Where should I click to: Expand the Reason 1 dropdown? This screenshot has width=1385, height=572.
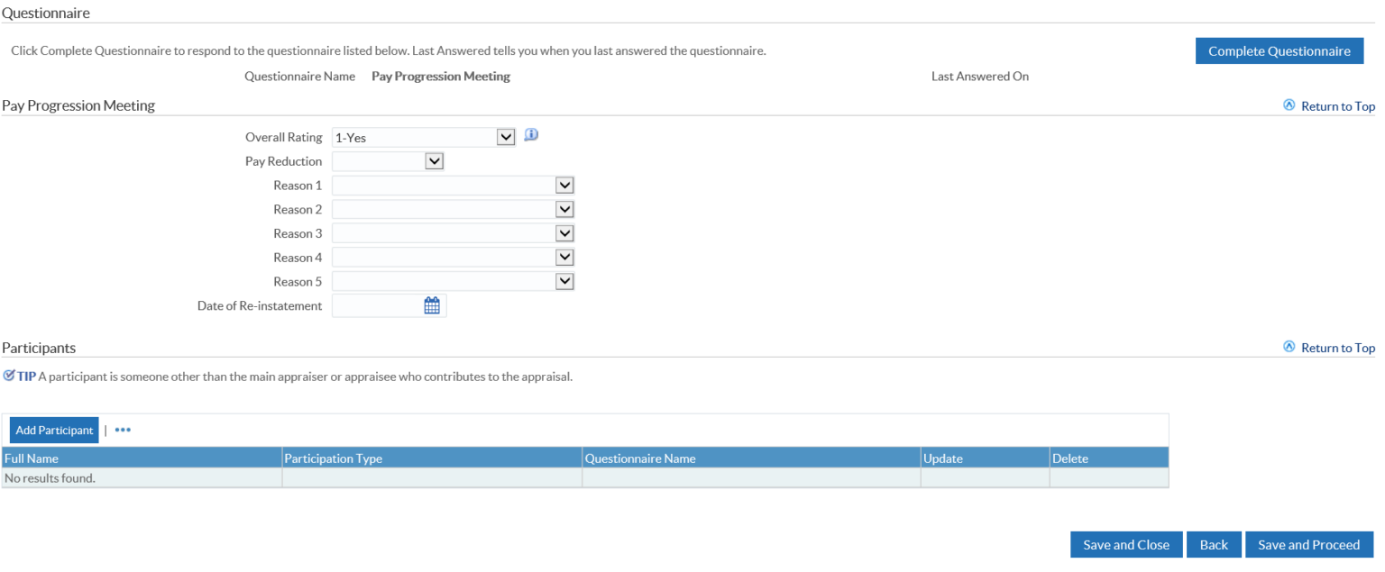coord(564,186)
